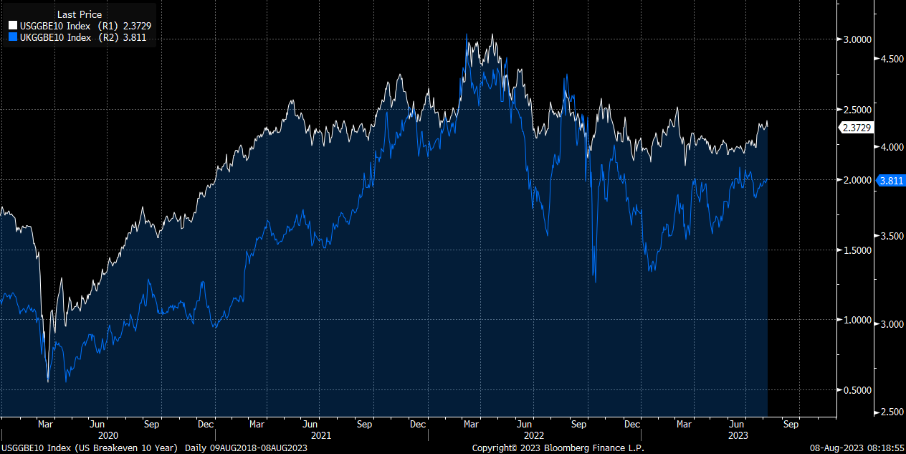Click the 3.0000 left axis tick
Image resolution: width=906 pixels, height=454 pixels.
(859, 39)
